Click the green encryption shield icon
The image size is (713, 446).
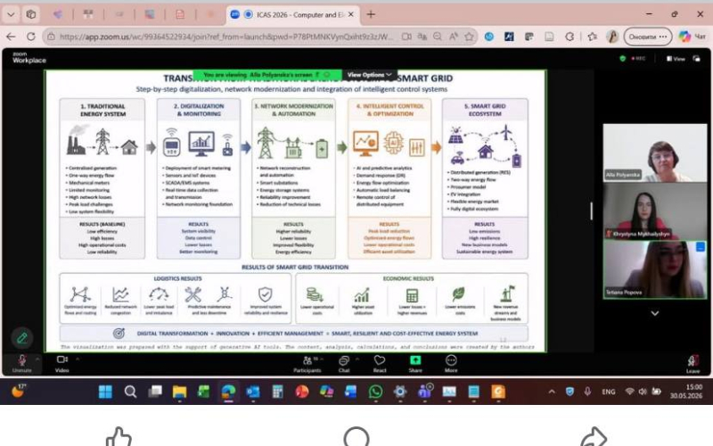[x=622, y=58]
